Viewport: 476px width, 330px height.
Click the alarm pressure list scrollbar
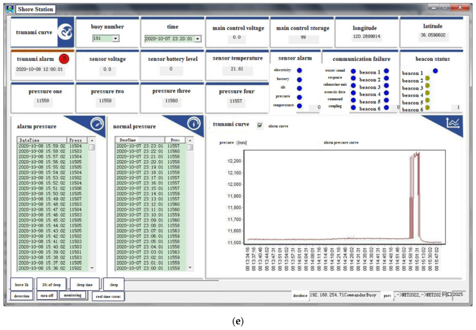(x=92, y=205)
